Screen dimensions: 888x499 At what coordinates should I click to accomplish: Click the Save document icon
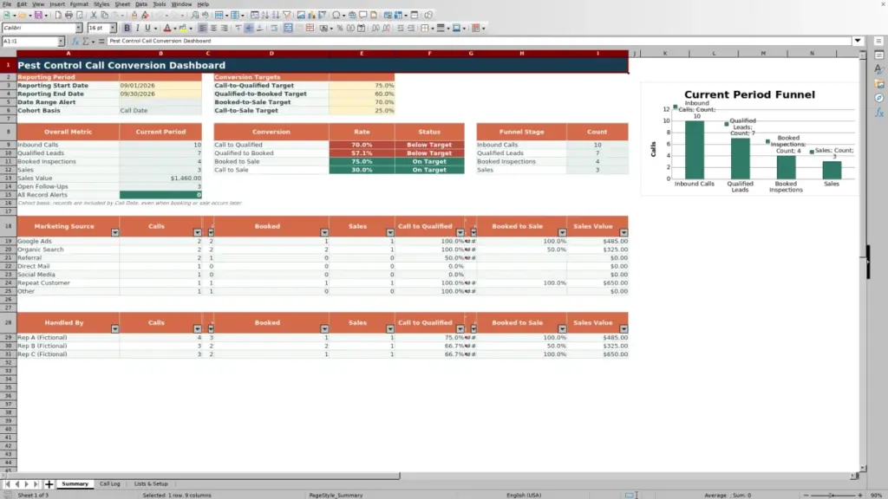coord(38,15)
